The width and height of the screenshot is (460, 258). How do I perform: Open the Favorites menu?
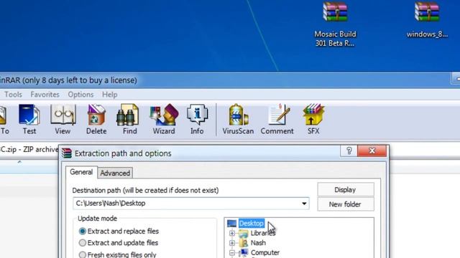tap(45, 95)
